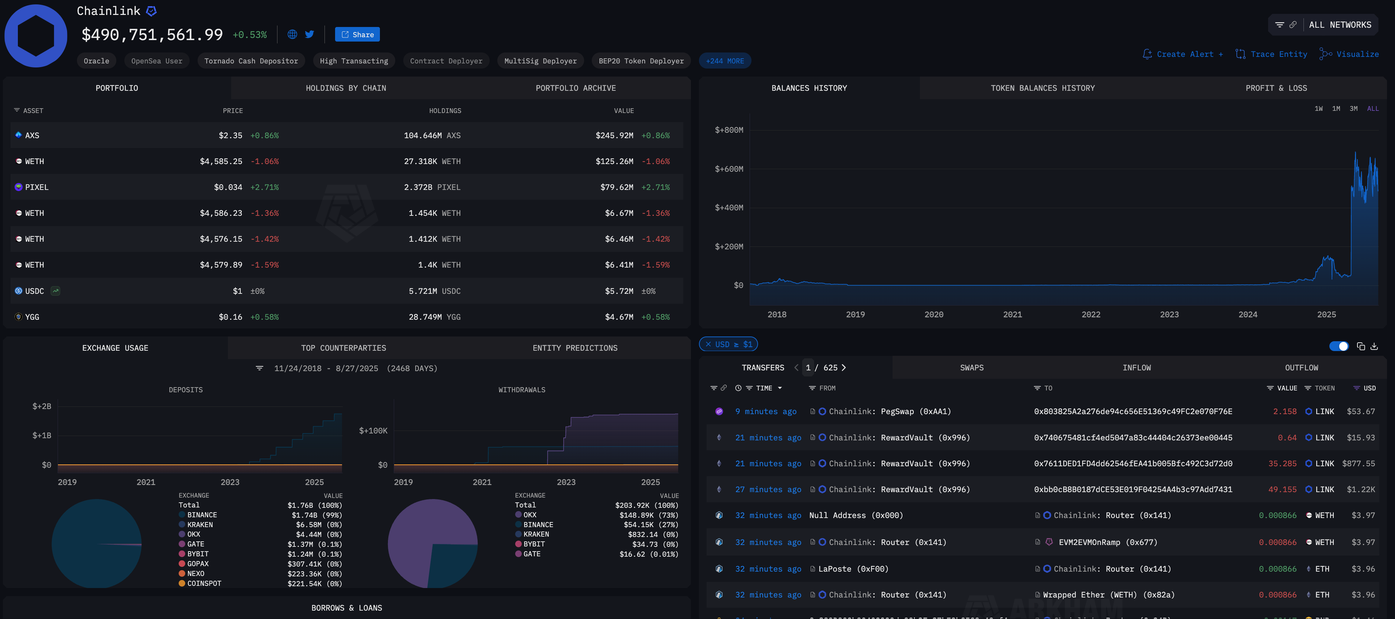
Task: Click COINSPOT color dot in deposits legend
Action: point(182,583)
